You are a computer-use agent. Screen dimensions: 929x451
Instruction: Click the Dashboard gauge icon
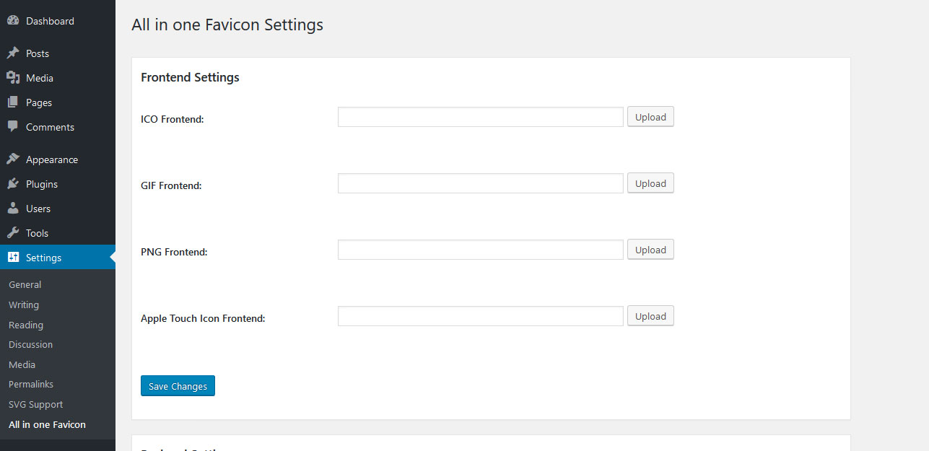pos(13,21)
